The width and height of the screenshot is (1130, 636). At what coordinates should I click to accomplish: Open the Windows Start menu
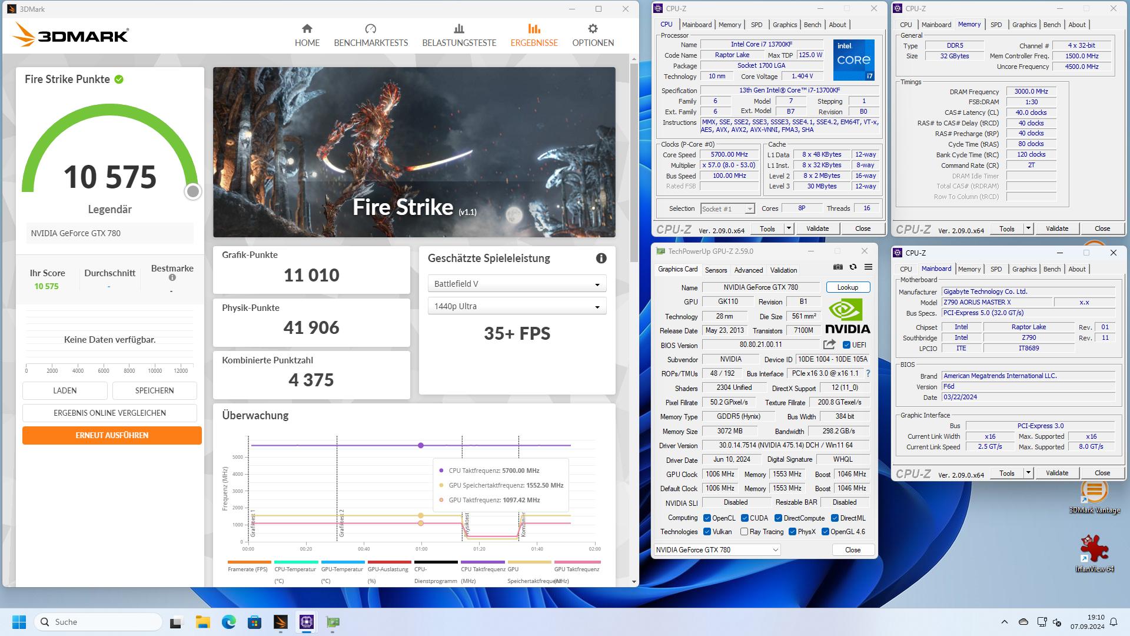click(19, 622)
